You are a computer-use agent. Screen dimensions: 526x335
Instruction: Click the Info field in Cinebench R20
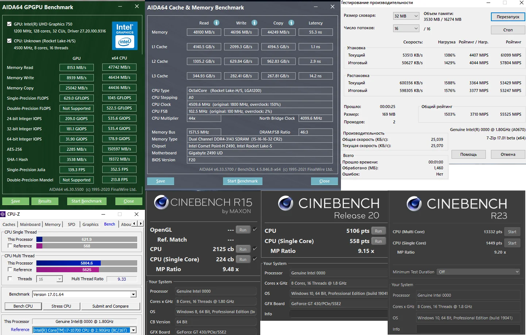[338, 314]
